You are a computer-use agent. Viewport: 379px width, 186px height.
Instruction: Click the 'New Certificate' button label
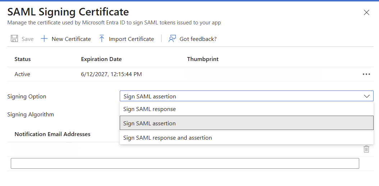pos(71,39)
